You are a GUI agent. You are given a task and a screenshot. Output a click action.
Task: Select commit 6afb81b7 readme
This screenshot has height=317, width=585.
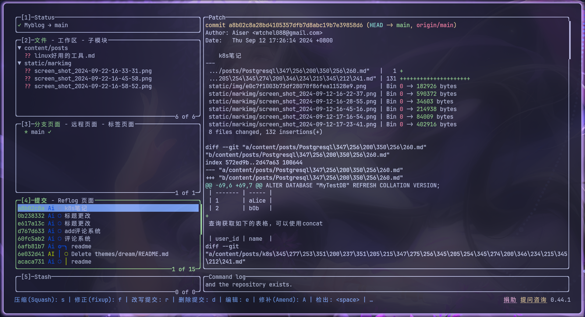pyautogui.click(x=108, y=246)
